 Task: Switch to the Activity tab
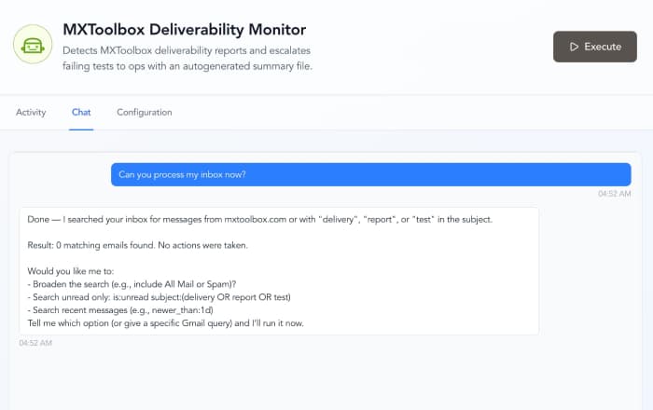[x=31, y=113]
